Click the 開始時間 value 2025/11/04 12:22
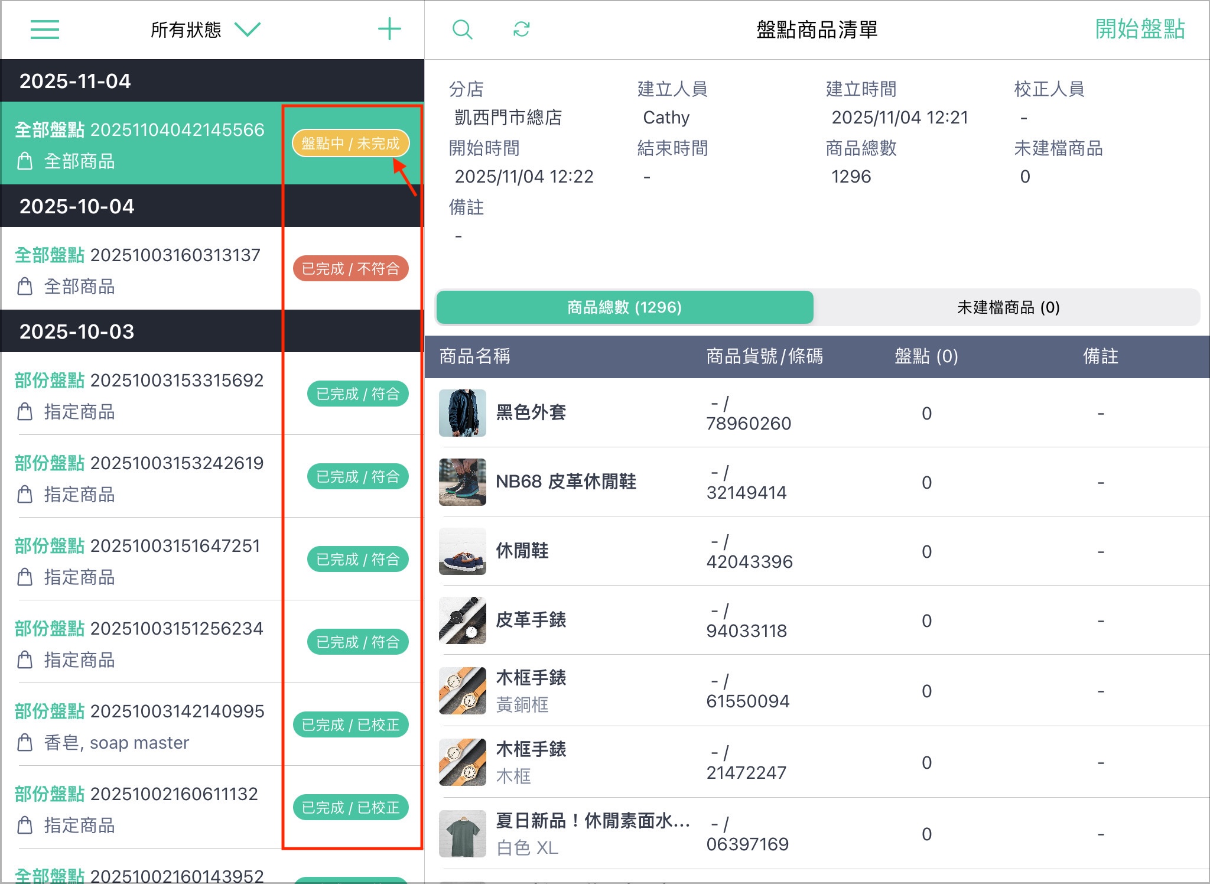Image resolution: width=1210 pixels, height=884 pixels. pos(524,177)
